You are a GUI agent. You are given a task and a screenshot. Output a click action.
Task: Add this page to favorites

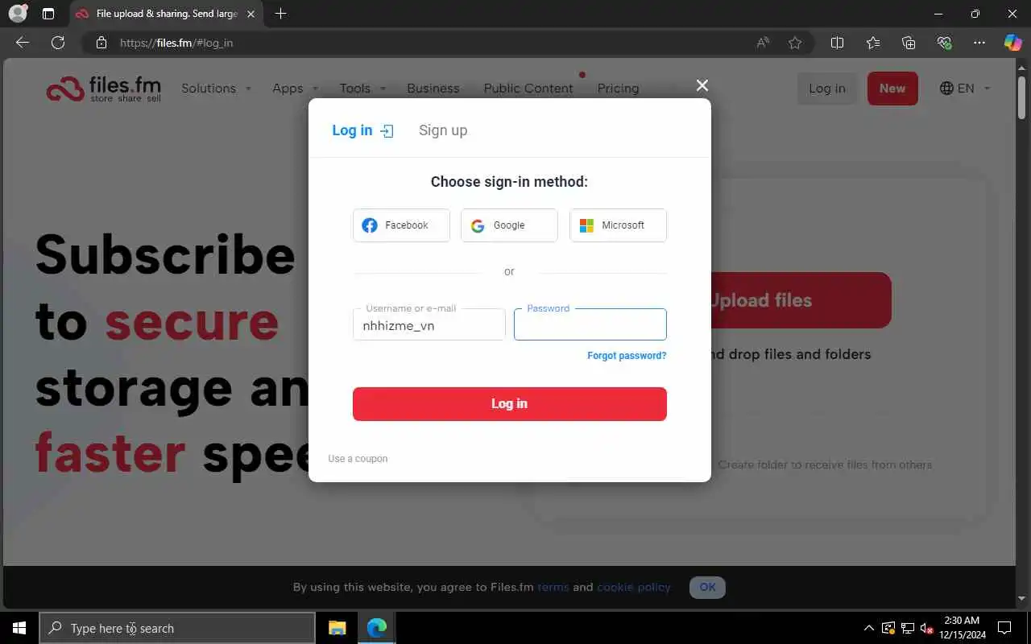click(795, 43)
